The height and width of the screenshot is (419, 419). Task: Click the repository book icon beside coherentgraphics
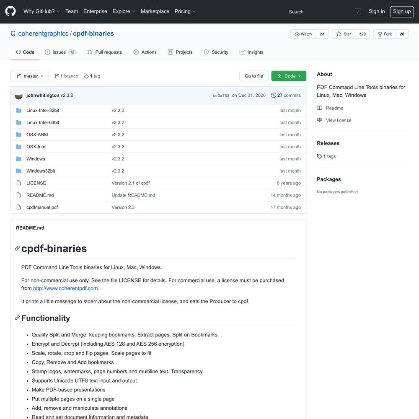(x=13, y=34)
